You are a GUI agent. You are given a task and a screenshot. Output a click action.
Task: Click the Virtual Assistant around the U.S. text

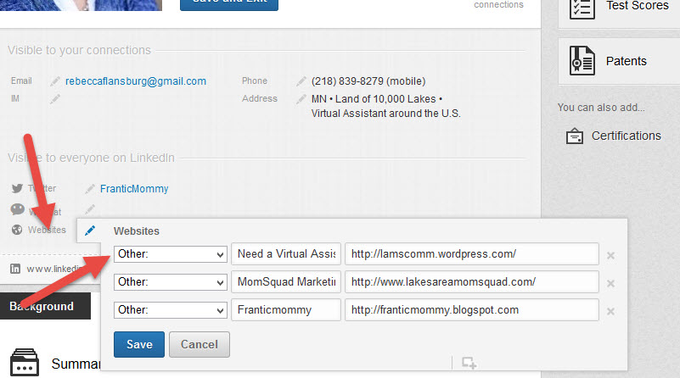coord(386,114)
